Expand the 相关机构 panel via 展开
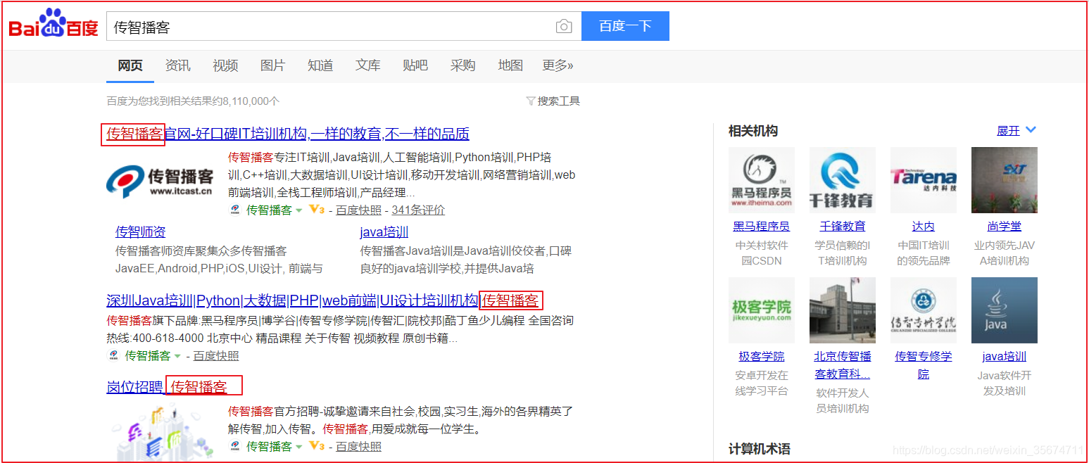 1016,131
